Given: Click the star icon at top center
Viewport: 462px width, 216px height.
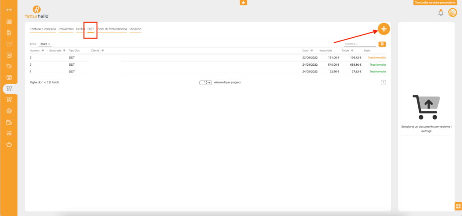Looking at the screenshot, I should click(244, 3).
